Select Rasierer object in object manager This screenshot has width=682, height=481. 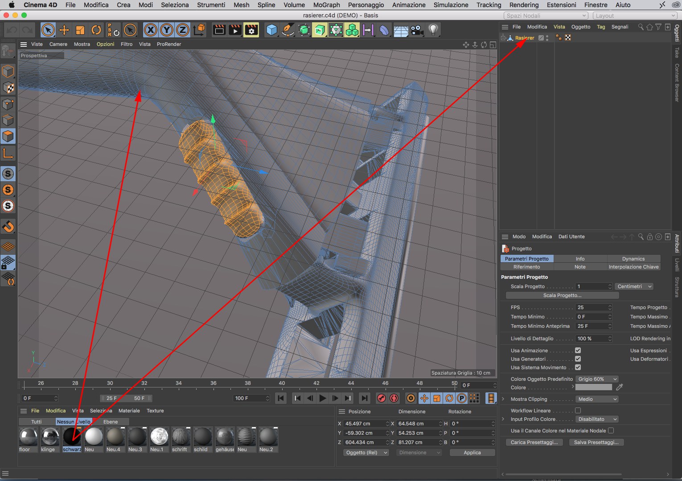525,38
